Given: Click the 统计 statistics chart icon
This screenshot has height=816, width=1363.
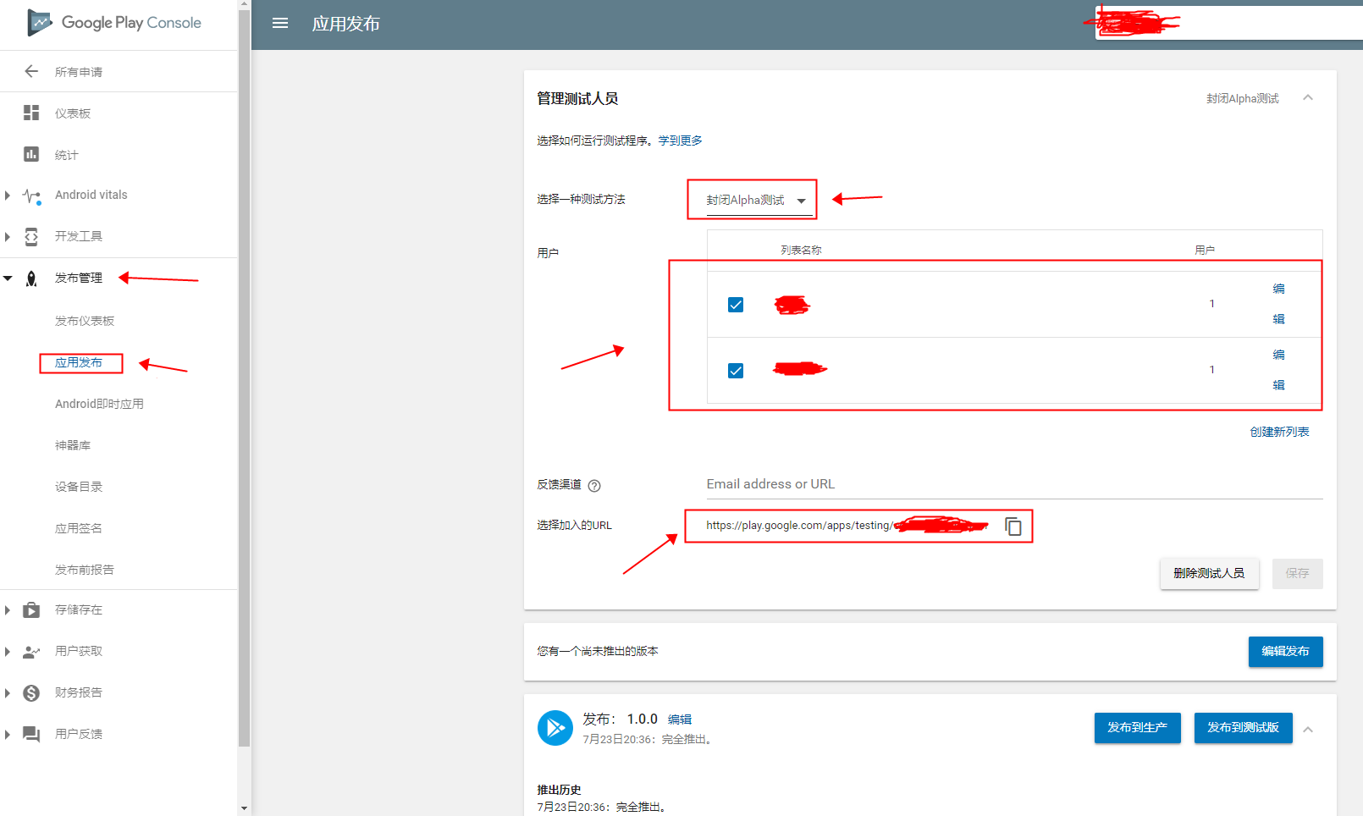Looking at the screenshot, I should [x=31, y=154].
